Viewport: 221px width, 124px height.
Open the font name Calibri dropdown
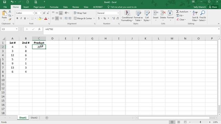point(33,13)
